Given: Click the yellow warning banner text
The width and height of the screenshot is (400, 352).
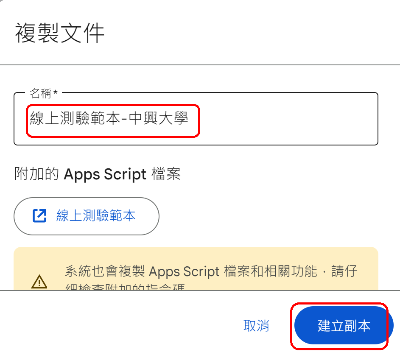Looking at the screenshot, I should pos(211,271).
